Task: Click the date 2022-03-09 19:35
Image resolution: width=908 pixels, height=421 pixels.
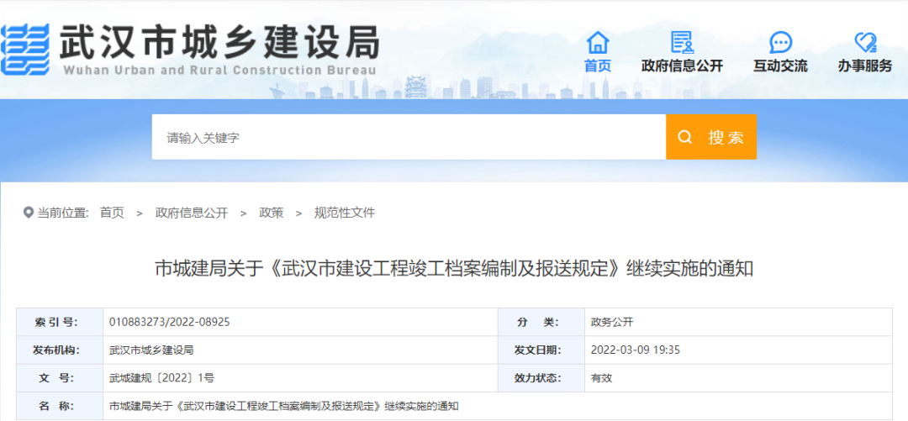Action: [635, 350]
